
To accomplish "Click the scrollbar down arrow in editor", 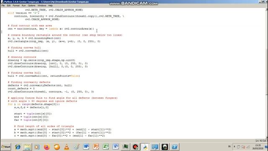I will pos(267,138).
